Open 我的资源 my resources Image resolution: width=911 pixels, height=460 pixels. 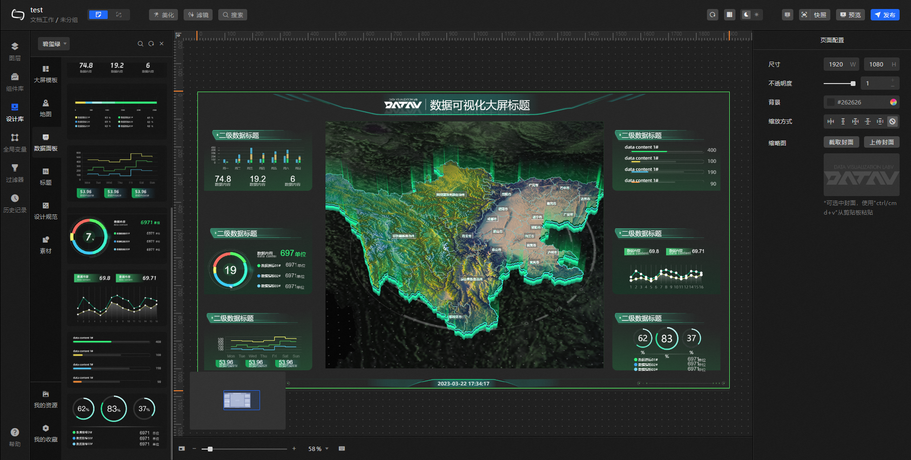point(46,400)
